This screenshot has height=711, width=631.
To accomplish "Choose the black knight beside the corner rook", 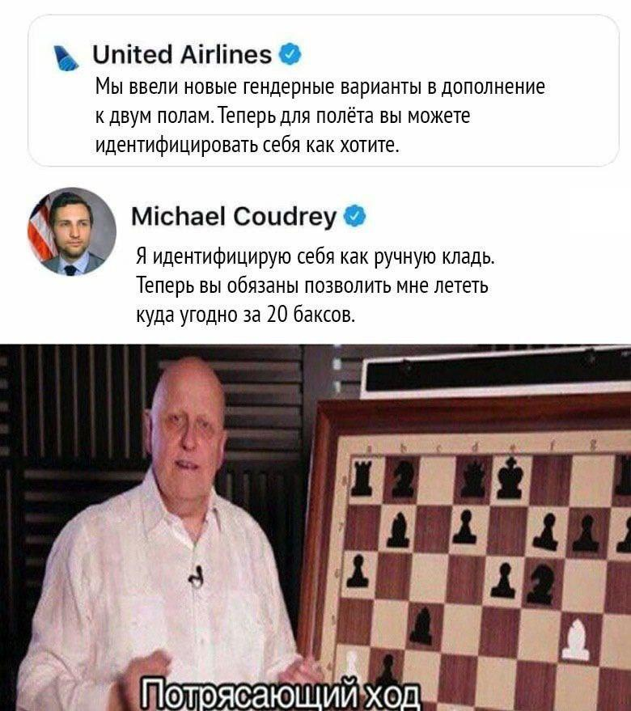I will click(403, 479).
